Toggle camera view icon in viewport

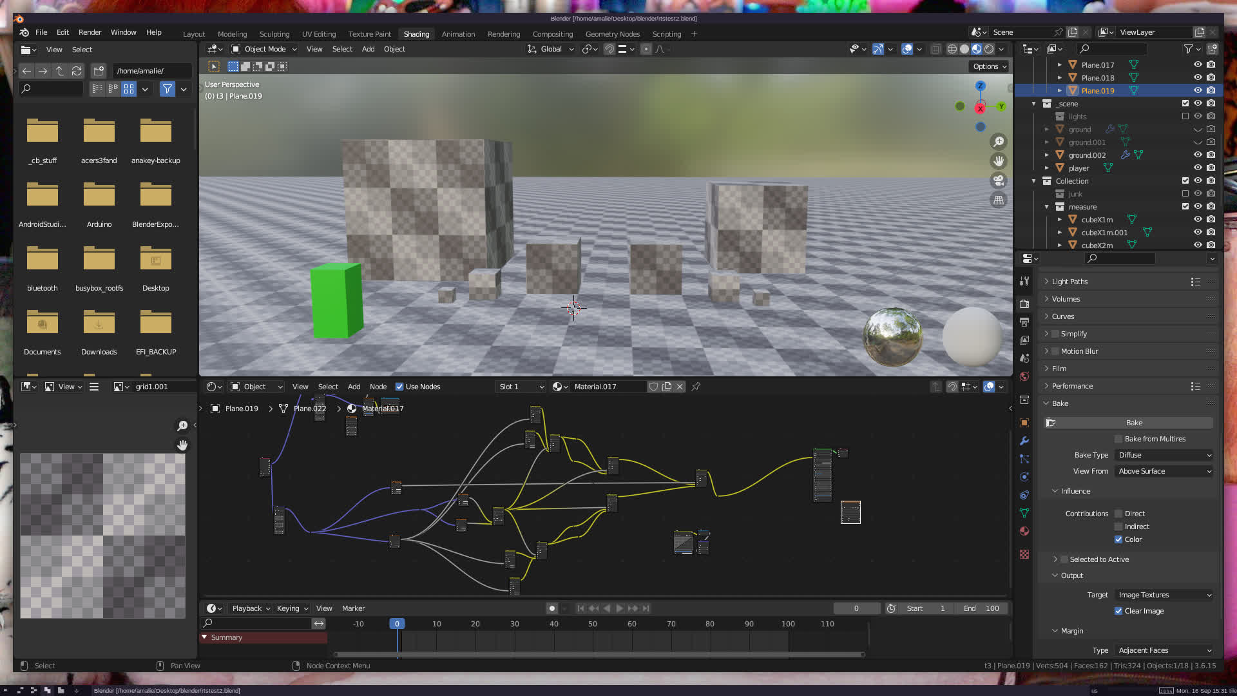pos(999,180)
